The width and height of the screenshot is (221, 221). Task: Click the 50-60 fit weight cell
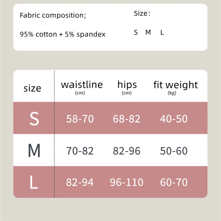[x=174, y=151]
